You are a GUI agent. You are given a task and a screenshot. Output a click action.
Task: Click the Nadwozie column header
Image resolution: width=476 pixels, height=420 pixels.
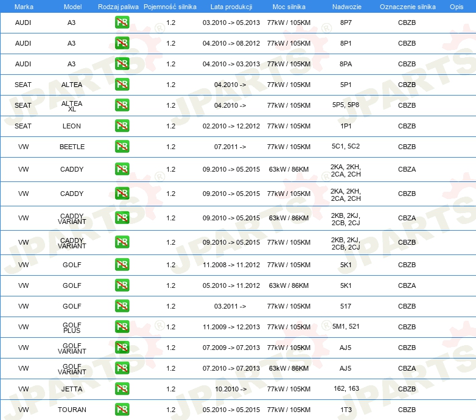(x=347, y=7)
